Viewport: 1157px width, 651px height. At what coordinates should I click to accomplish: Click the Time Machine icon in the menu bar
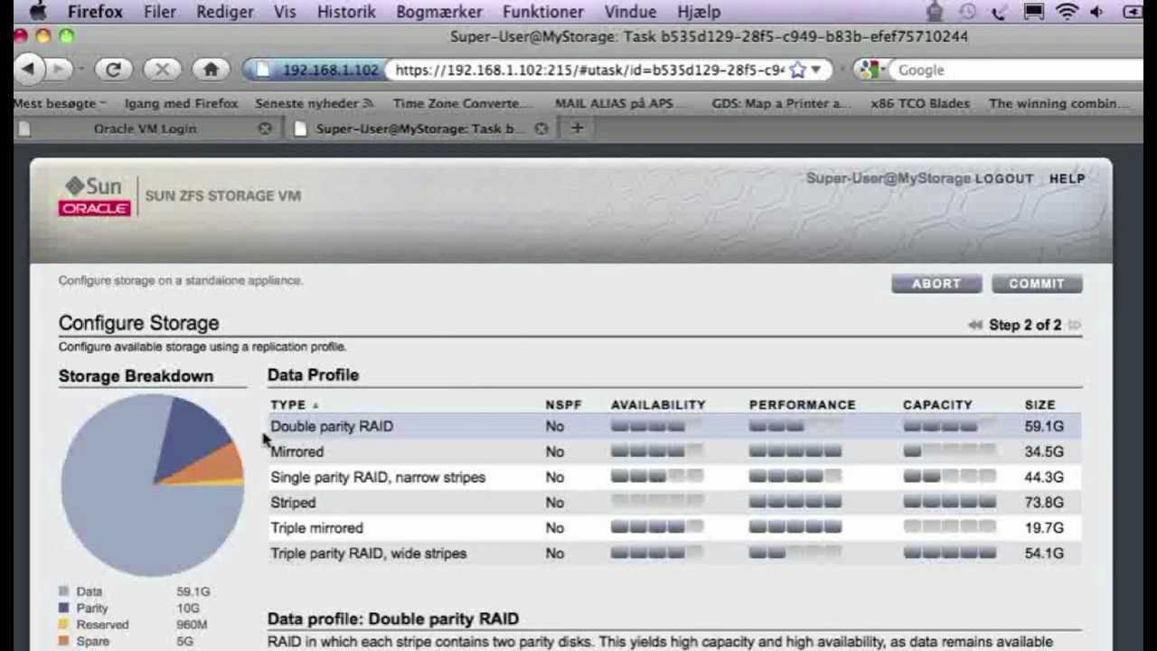point(968,12)
